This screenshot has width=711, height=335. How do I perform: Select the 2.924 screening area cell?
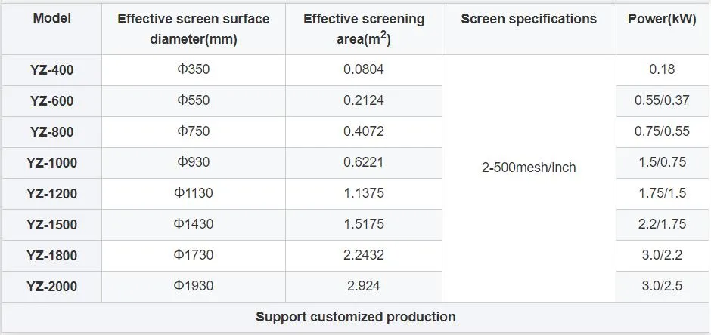tap(364, 285)
